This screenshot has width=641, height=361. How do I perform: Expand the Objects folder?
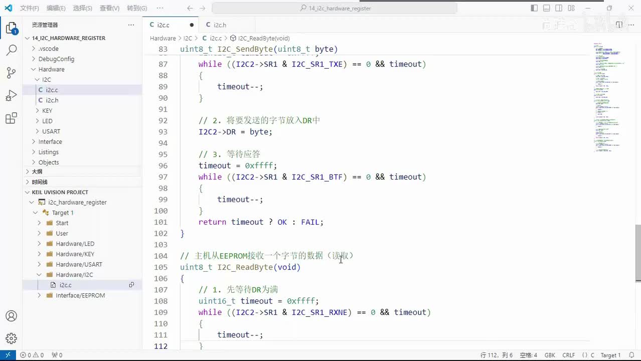click(49, 162)
